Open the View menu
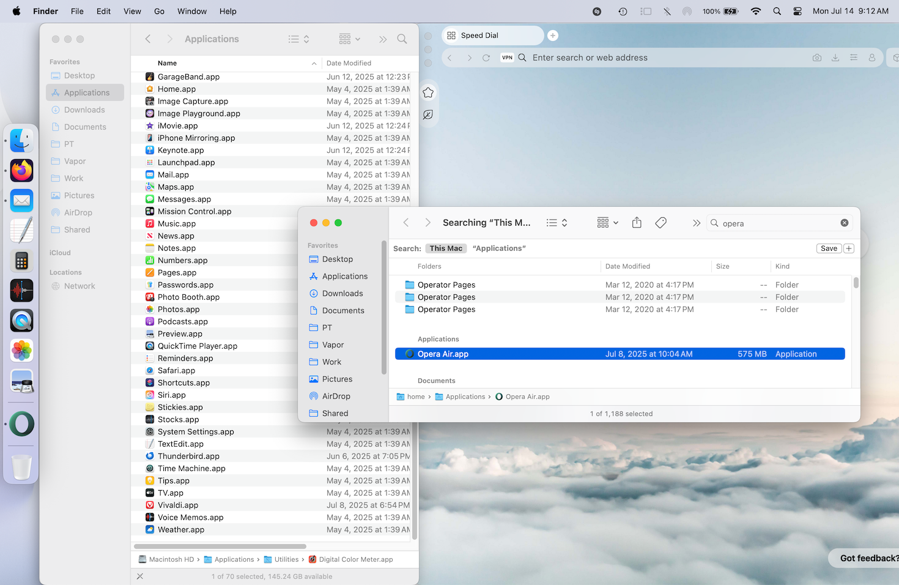899x585 pixels. click(x=132, y=11)
